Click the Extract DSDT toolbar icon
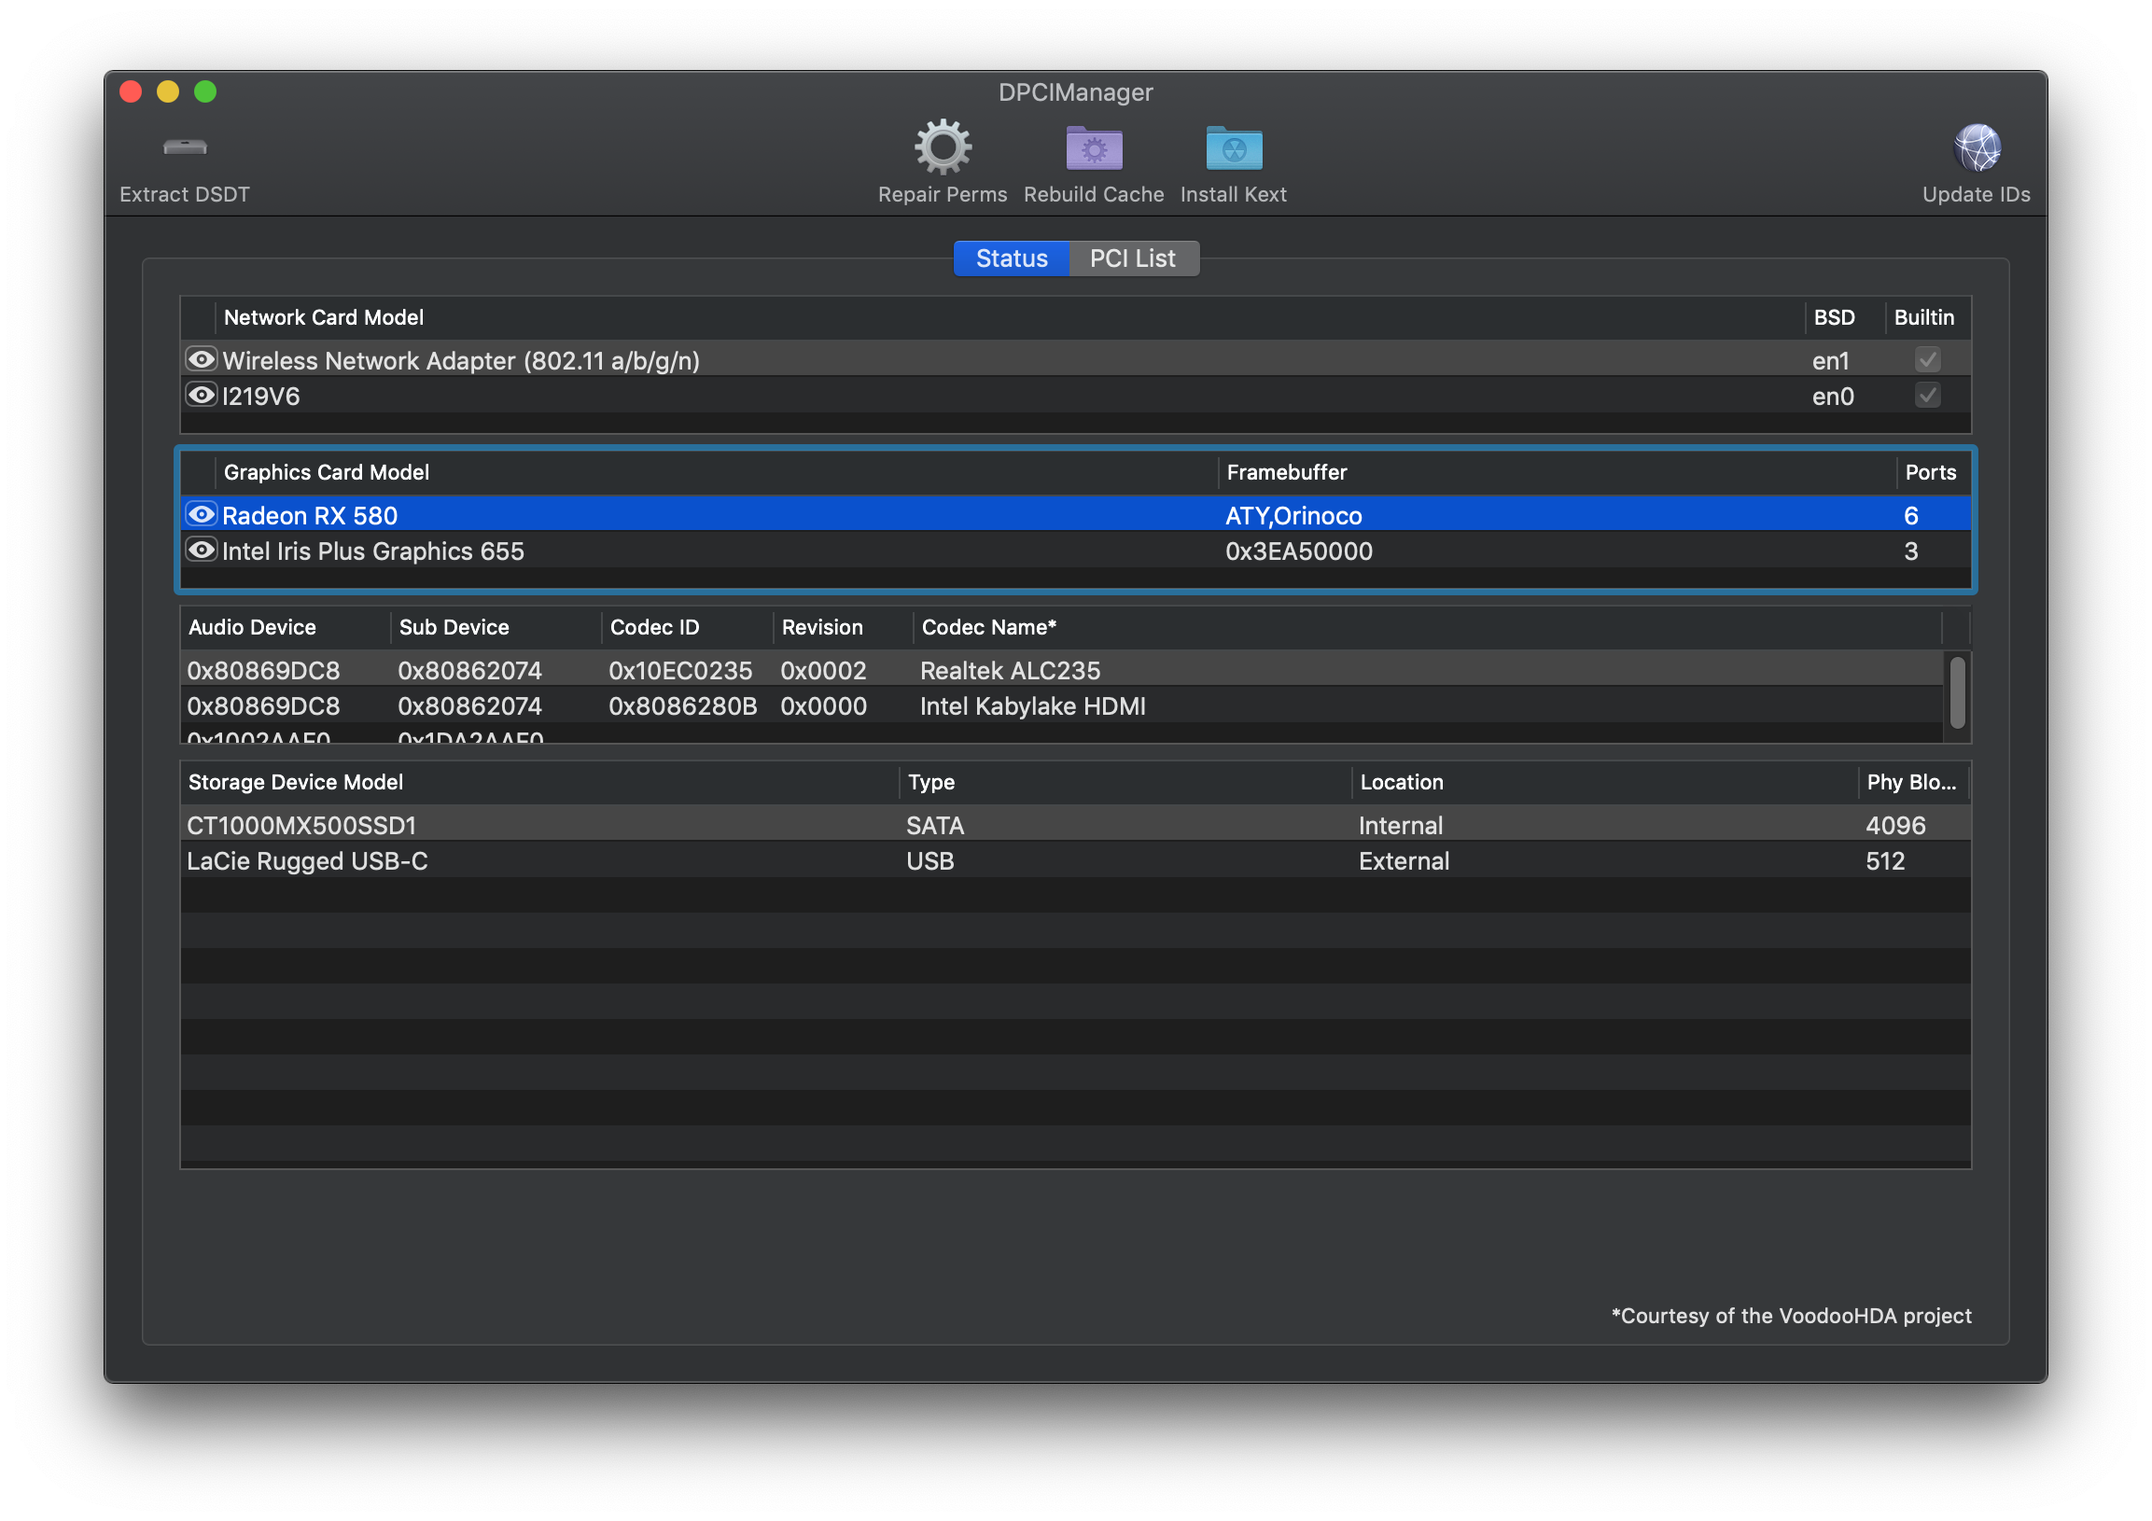2152x1521 pixels. click(185, 147)
